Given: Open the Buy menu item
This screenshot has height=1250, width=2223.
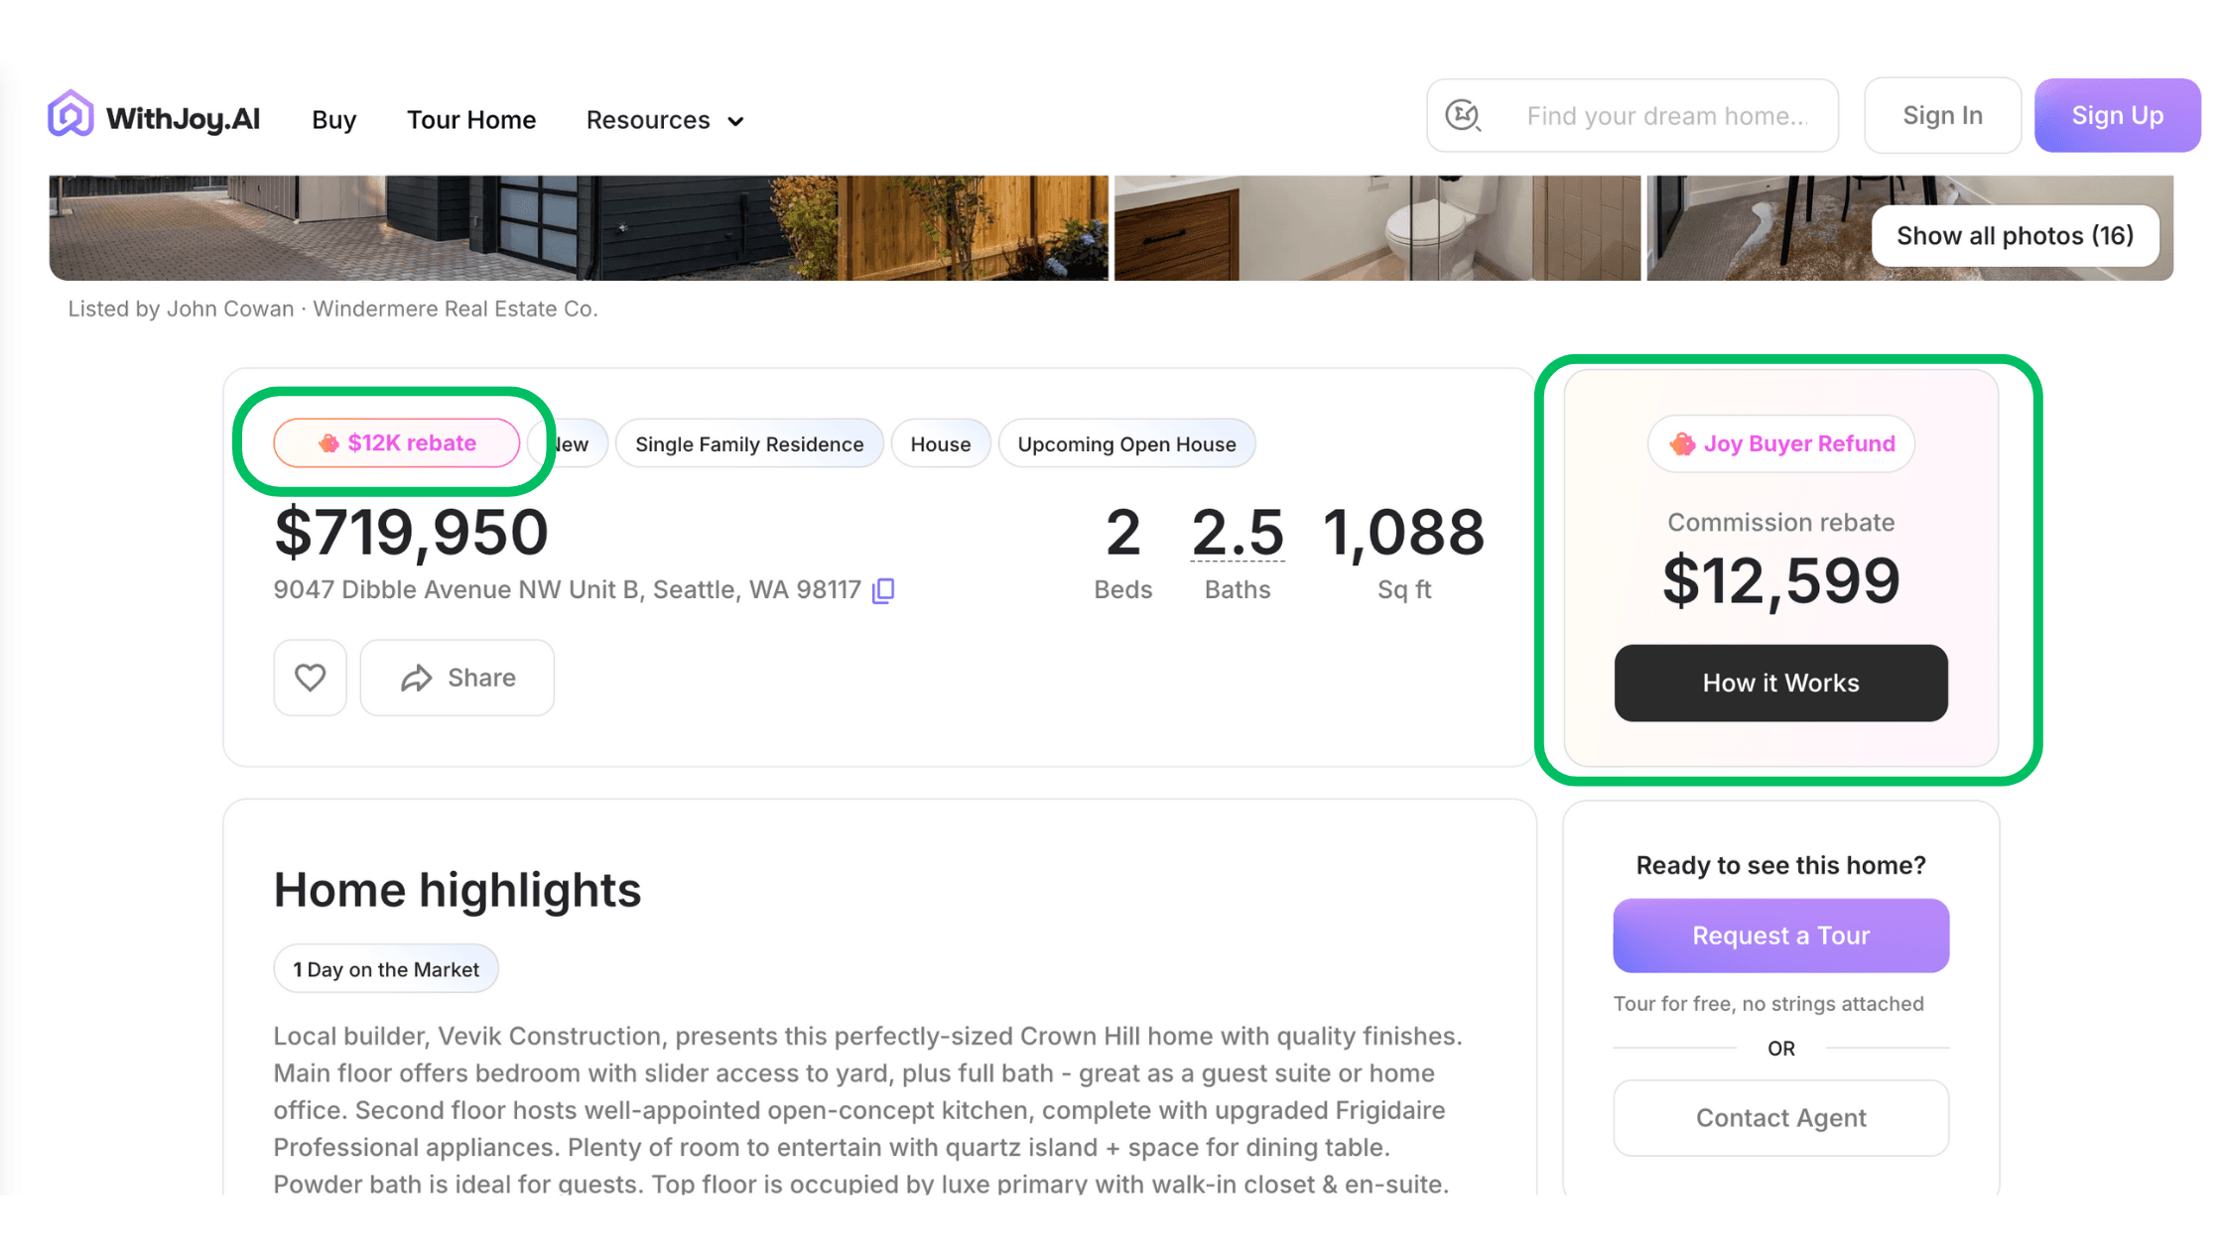Looking at the screenshot, I should pyautogui.click(x=333, y=120).
